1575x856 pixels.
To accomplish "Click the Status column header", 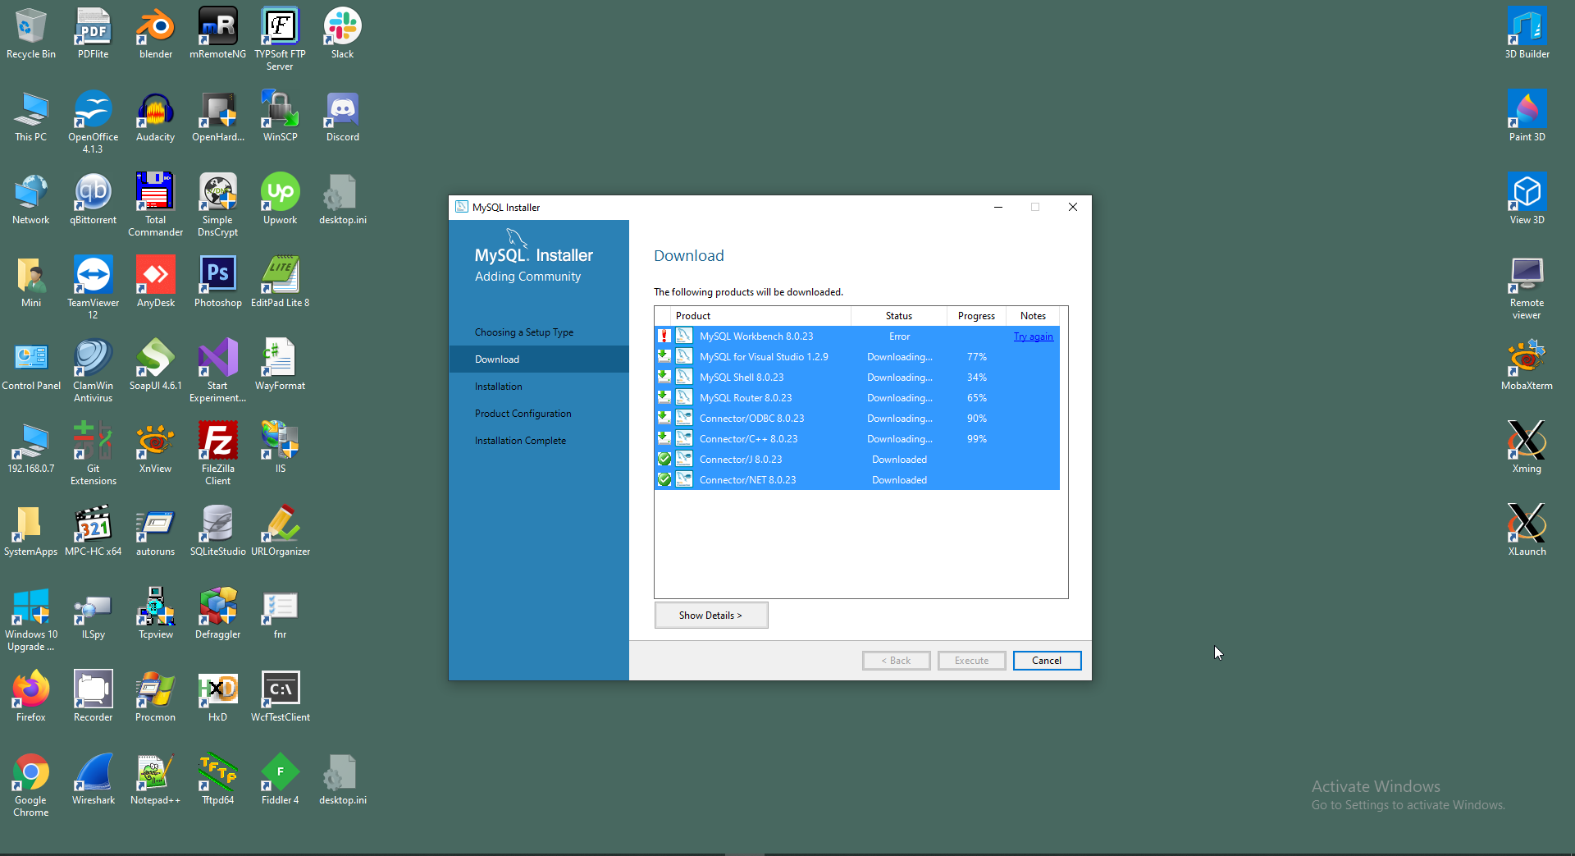I will tap(899, 316).
